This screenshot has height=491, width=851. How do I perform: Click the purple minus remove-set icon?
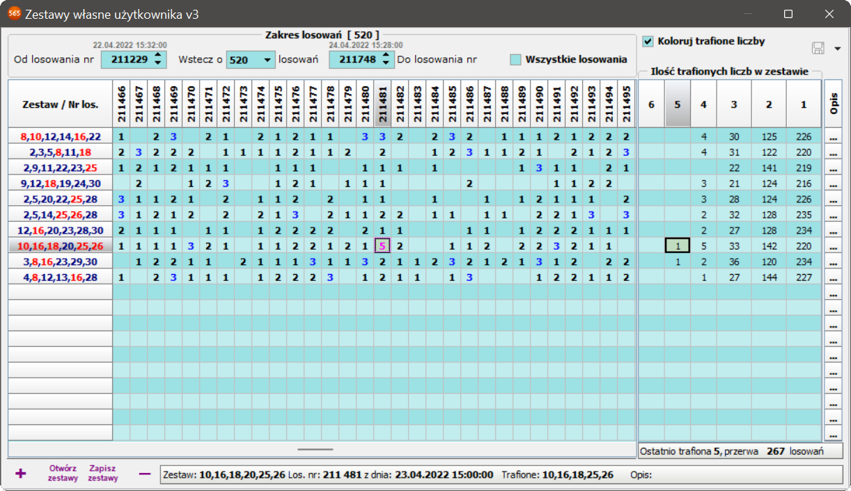pos(144,474)
